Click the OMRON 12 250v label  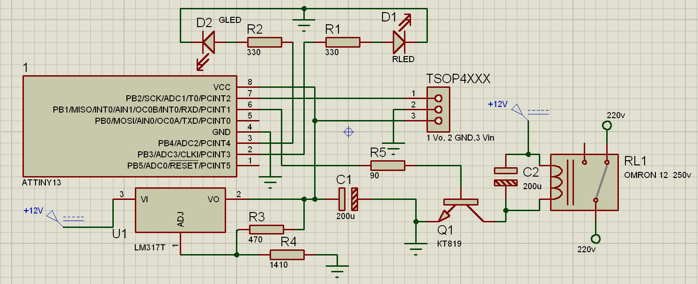tap(658, 175)
